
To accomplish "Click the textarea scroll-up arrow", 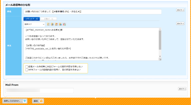I will 160,29.
